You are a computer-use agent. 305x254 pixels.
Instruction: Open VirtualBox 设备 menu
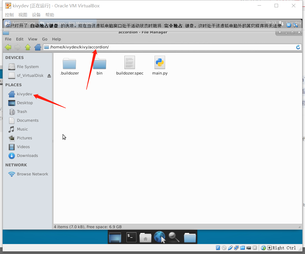point(36,15)
